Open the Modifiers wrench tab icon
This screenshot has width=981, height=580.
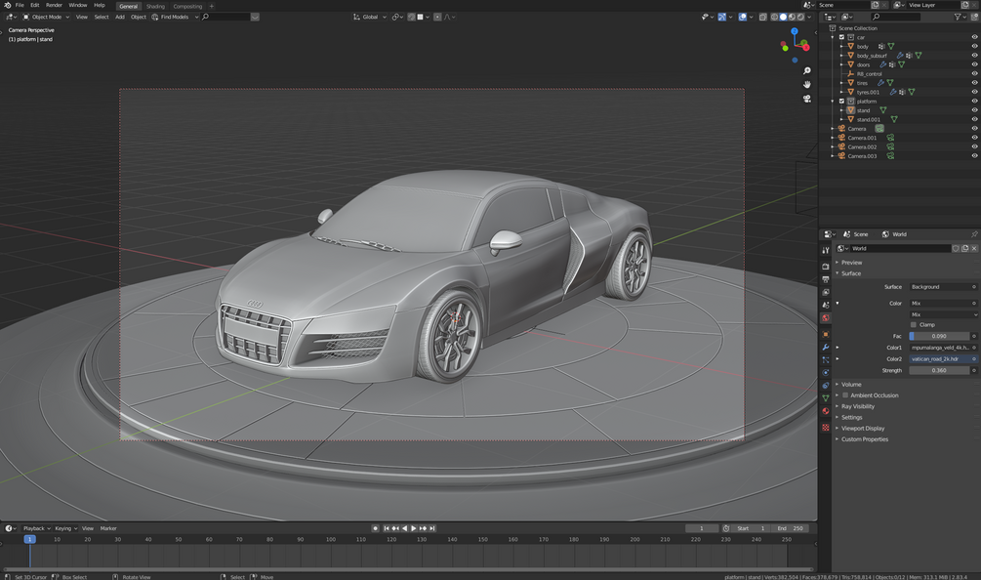tap(826, 348)
